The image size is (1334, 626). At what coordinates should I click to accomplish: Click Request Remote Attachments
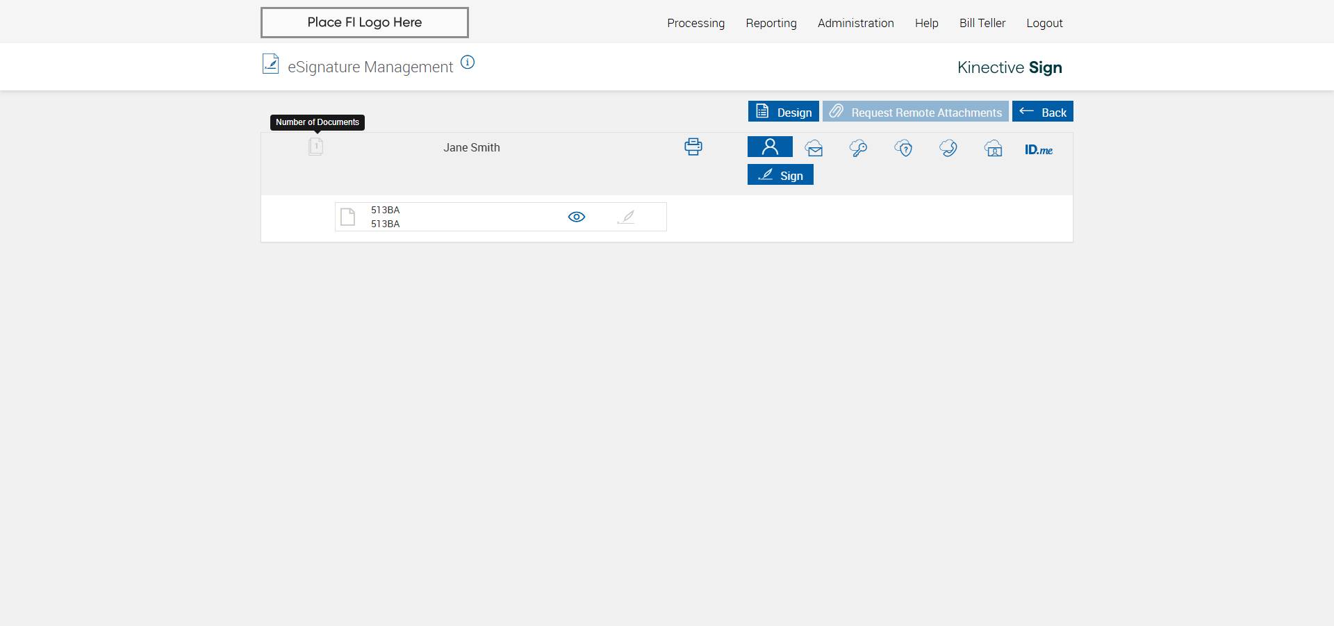[916, 111]
